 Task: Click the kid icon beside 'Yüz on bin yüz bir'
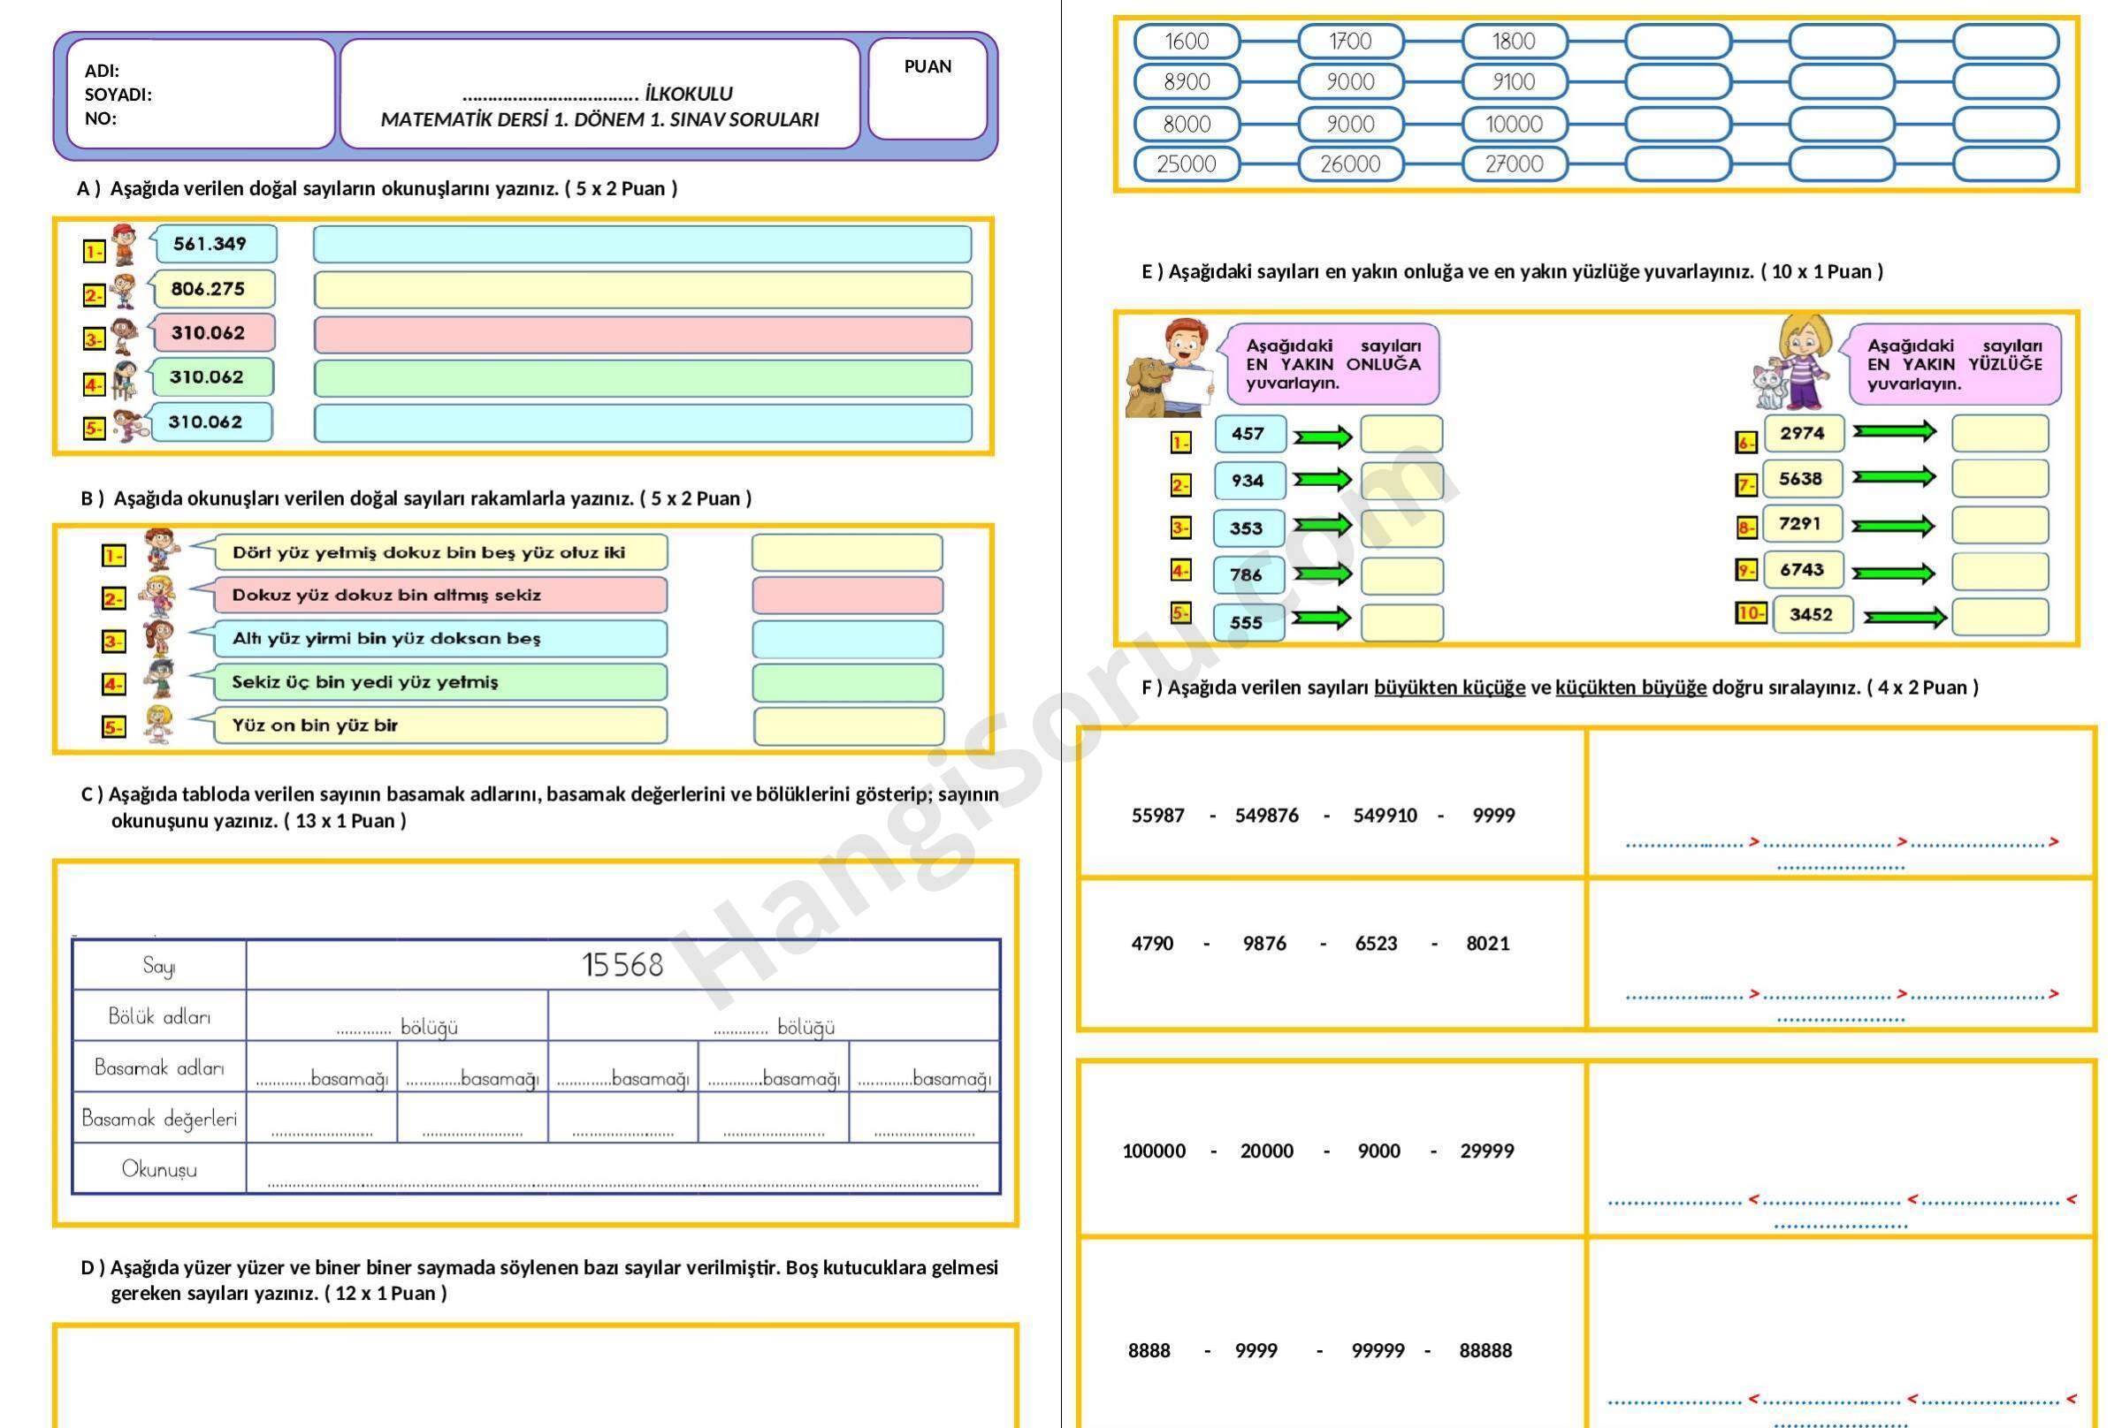coord(158,725)
